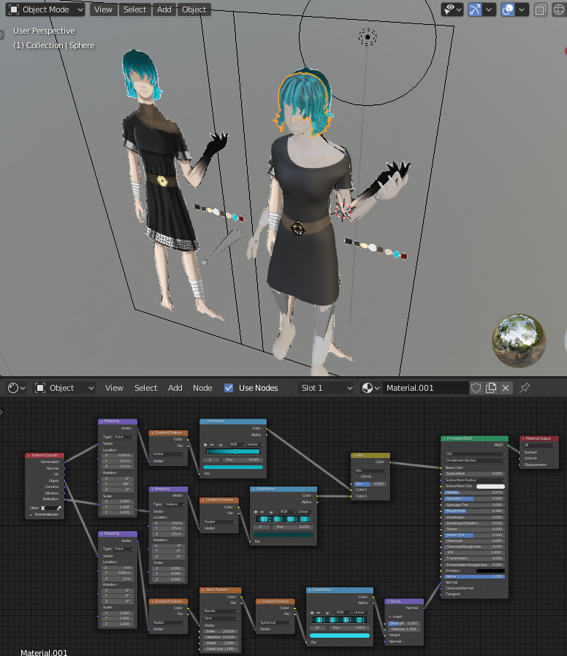
Task: Toggle the Show Gizmo button
Action: coord(474,9)
